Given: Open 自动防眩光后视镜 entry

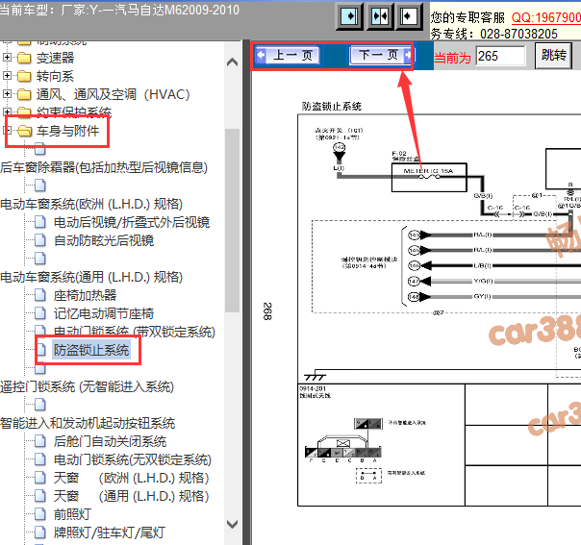Looking at the screenshot, I should 104,240.
